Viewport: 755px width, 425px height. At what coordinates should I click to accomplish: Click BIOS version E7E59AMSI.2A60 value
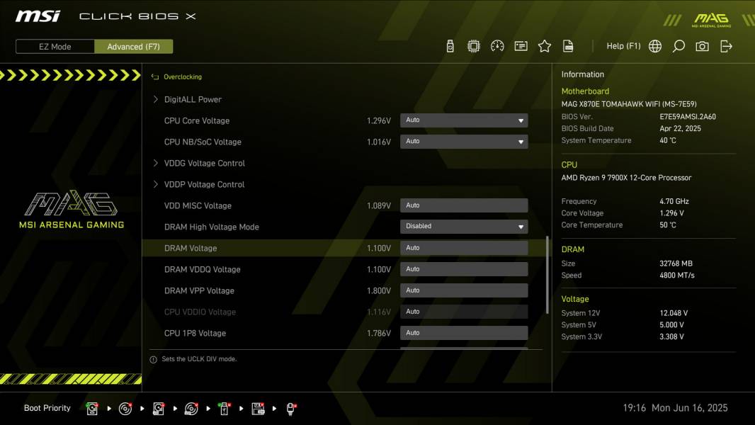coord(688,116)
